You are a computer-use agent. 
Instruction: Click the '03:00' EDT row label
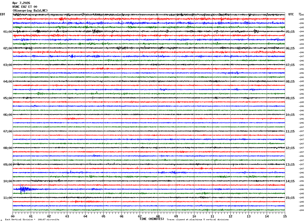[8, 65]
